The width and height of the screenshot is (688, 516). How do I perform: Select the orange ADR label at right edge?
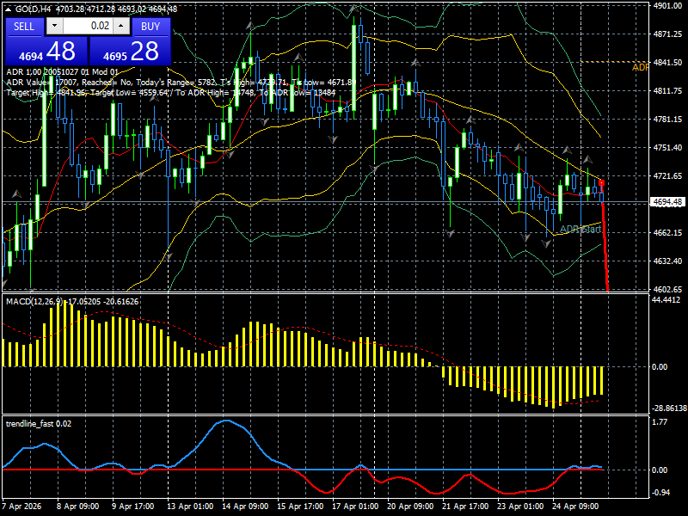[640, 68]
